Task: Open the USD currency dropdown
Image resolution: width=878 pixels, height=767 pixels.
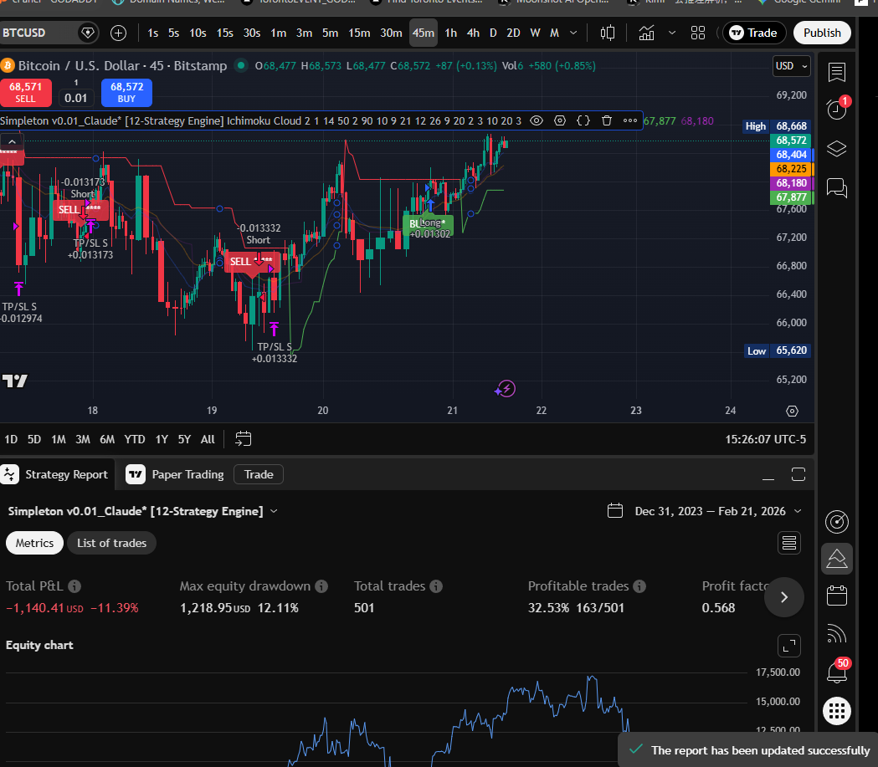Action: pyautogui.click(x=790, y=65)
